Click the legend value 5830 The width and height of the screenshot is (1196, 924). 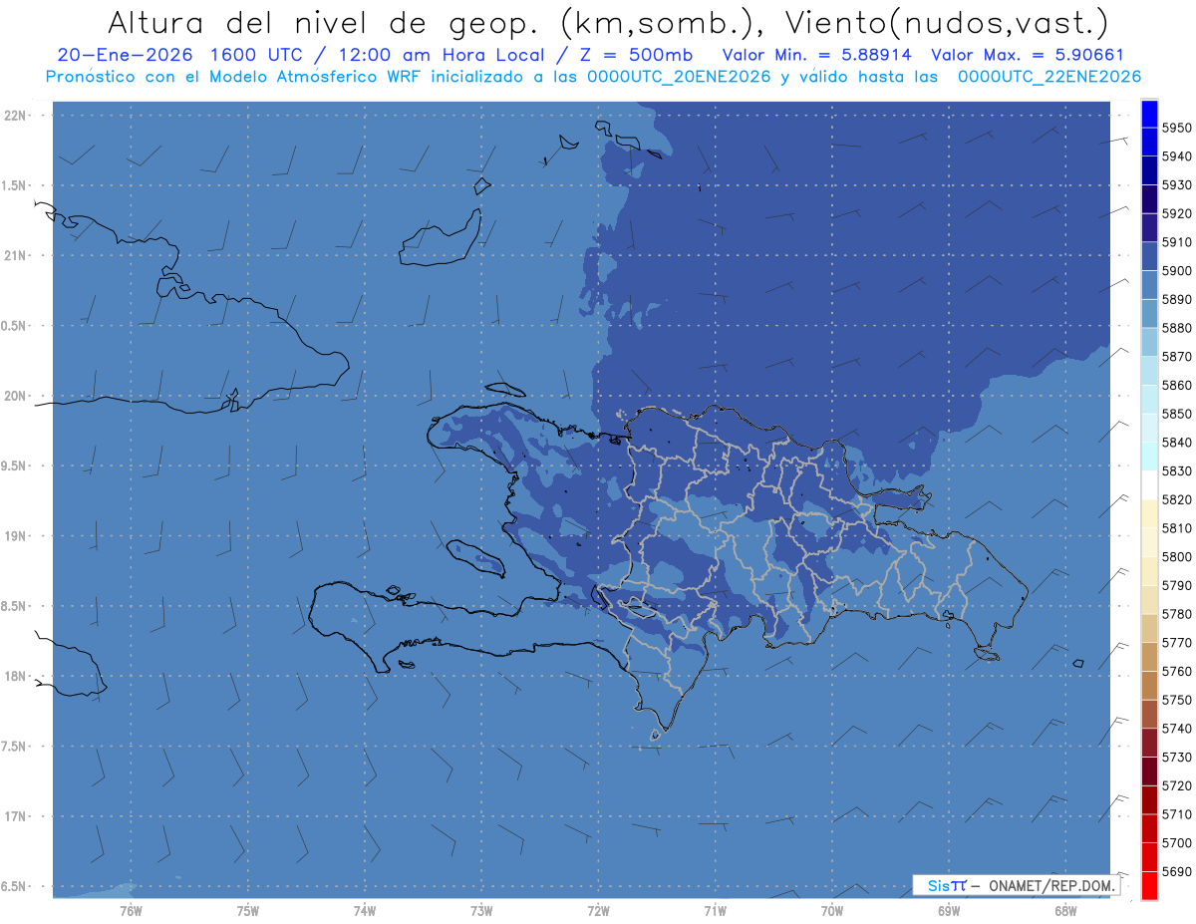click(x=1176, y=470)
